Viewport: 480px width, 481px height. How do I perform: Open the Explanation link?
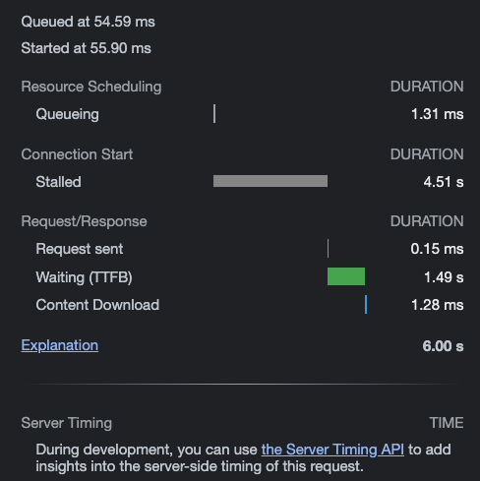(x=60, y=345)
